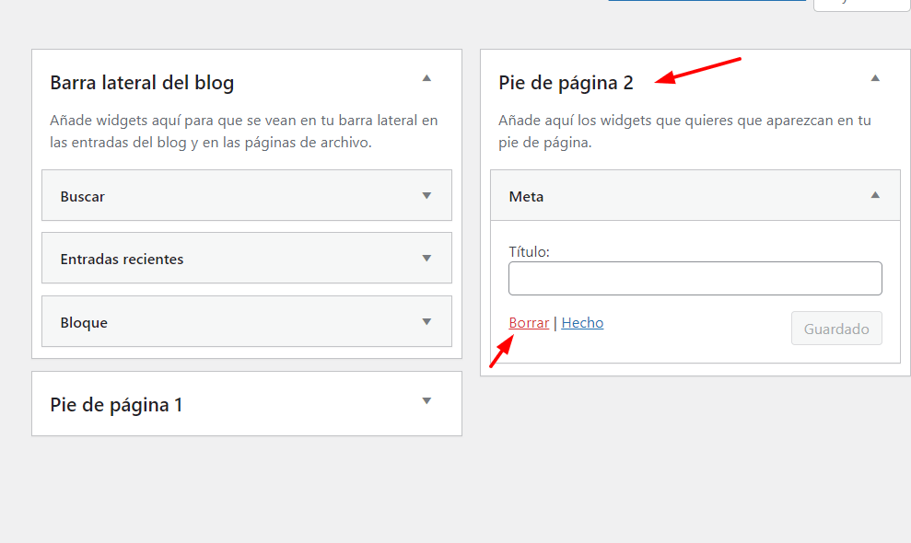
Task: Expand the Bloque widget
Action: 426,322
